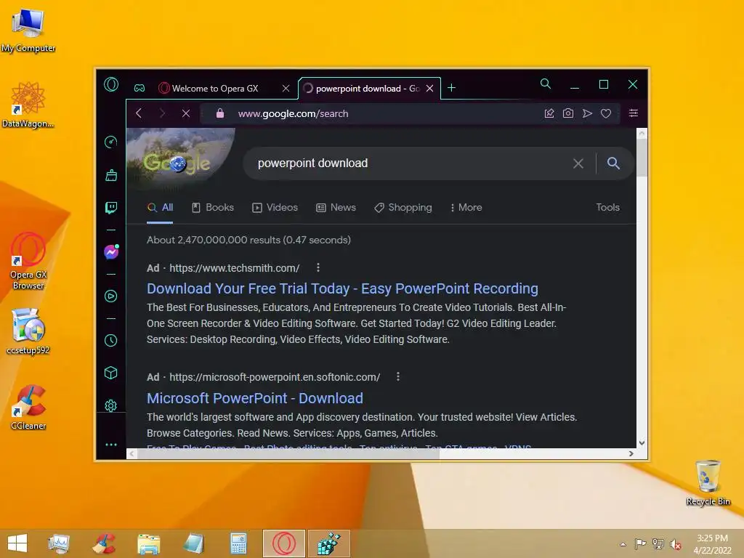Open Settings gear in Opera sidebar
The height and width of the screenshot is (558, 744).
[x=111, y=405]
